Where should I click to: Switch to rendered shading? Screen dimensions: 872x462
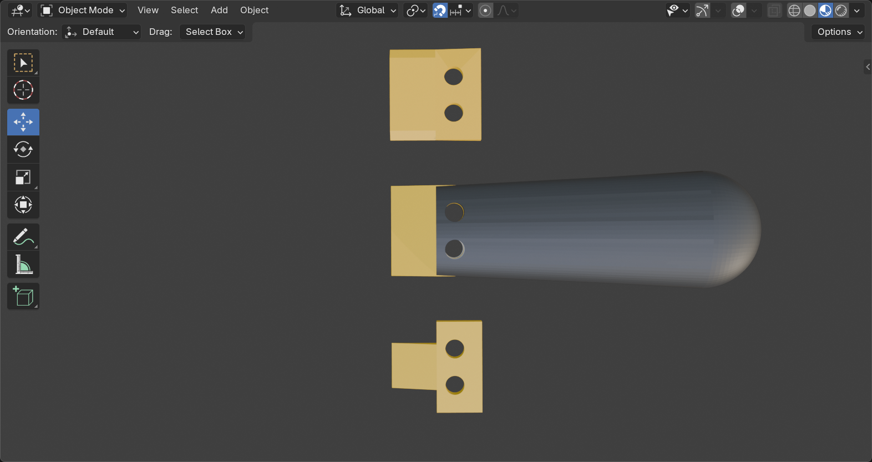coord(841,10)
